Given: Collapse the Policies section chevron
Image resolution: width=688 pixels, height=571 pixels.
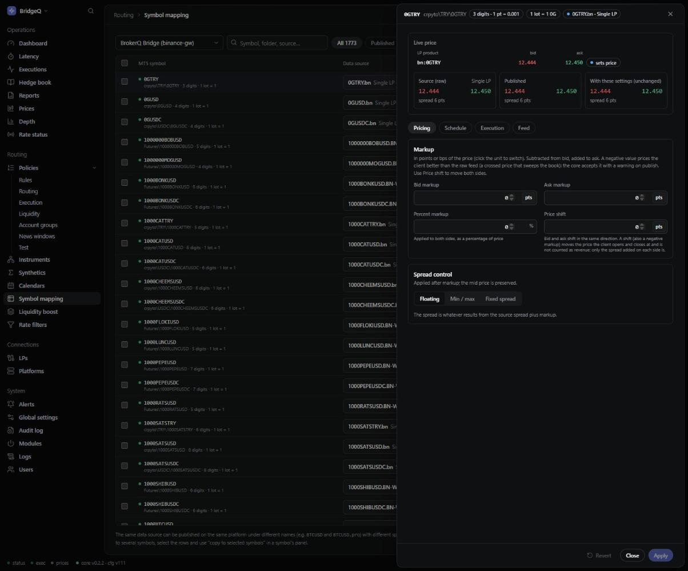Looking at the screenshot, I should coord(94,168).
